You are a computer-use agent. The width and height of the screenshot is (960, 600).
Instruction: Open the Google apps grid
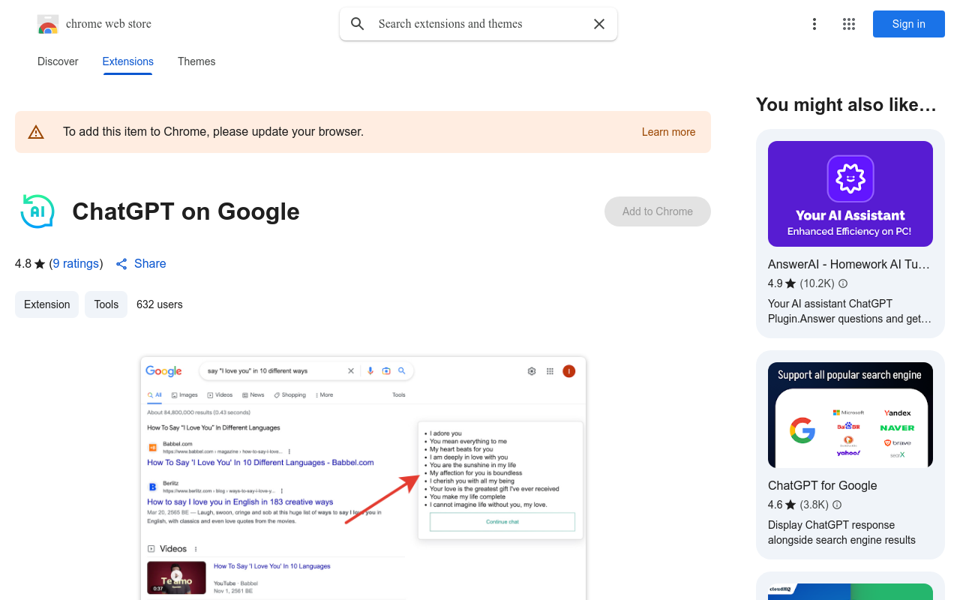pos(849,24)
